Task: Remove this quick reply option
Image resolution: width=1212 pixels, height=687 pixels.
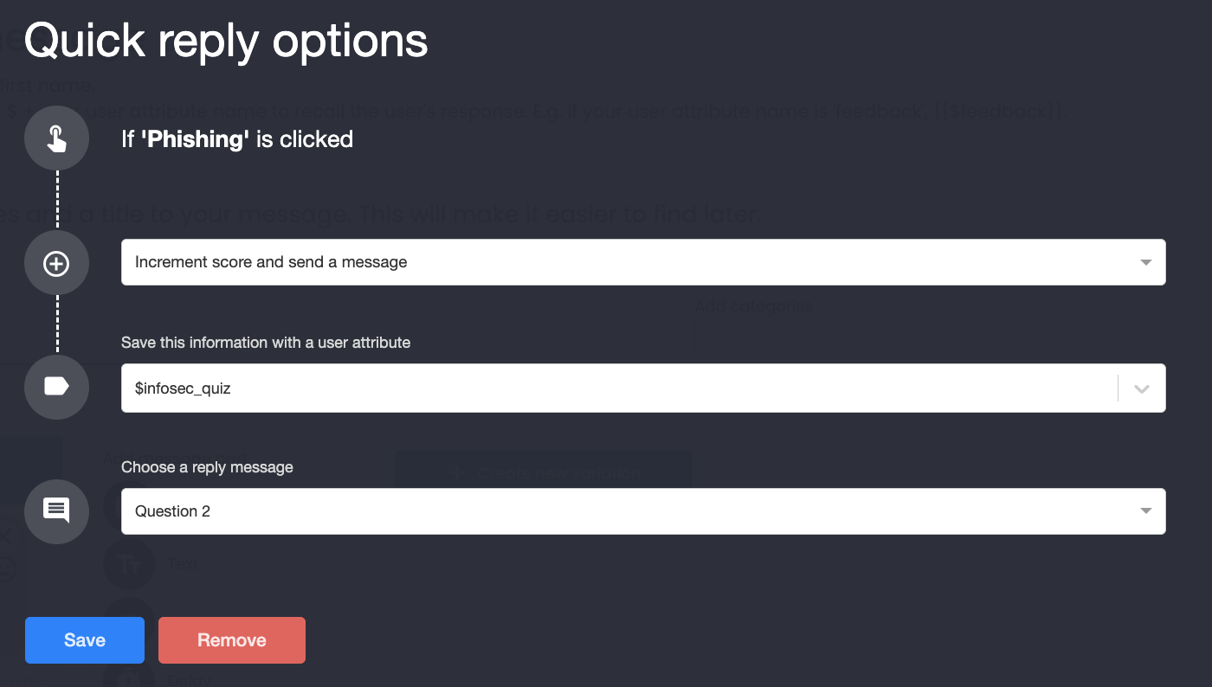Action: point(232,640)
